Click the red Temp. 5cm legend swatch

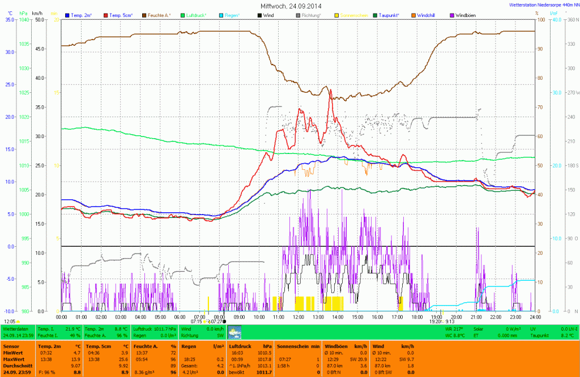[106, 15]
